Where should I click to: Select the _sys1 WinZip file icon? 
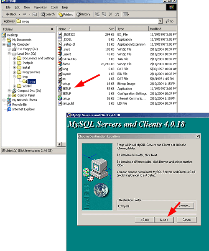[60, 49]
